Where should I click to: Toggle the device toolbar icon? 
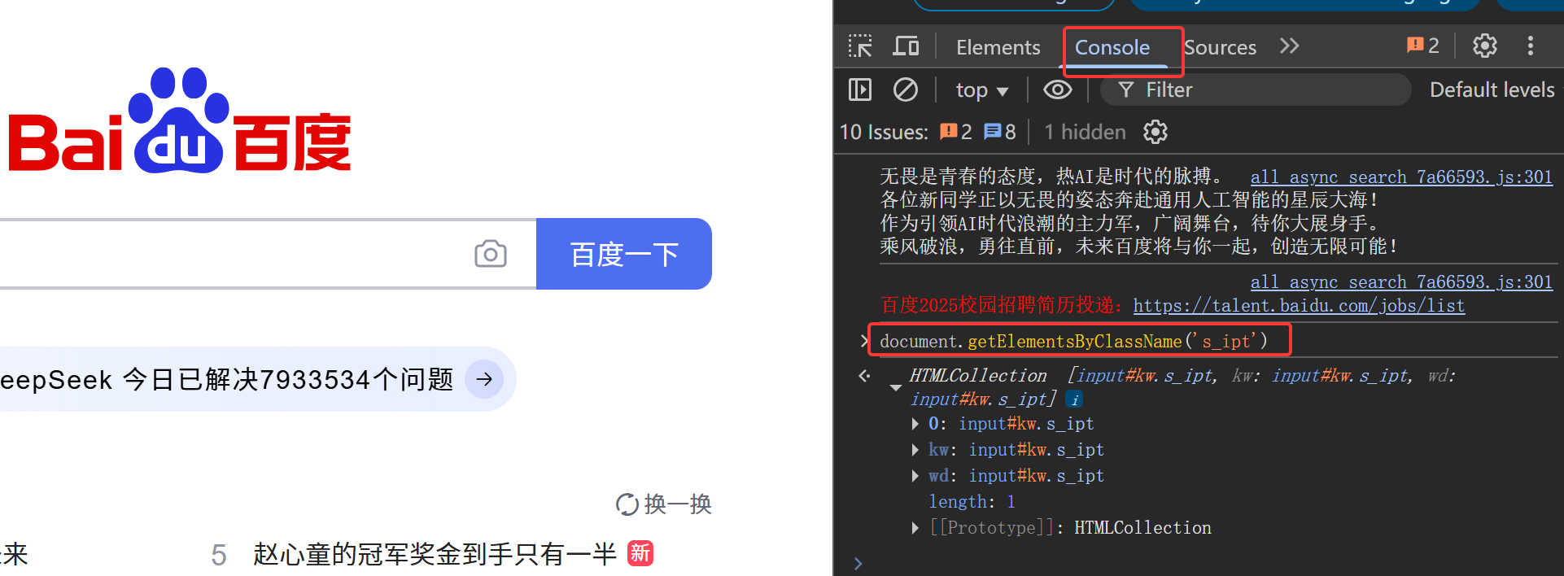(x=906, y=46)
